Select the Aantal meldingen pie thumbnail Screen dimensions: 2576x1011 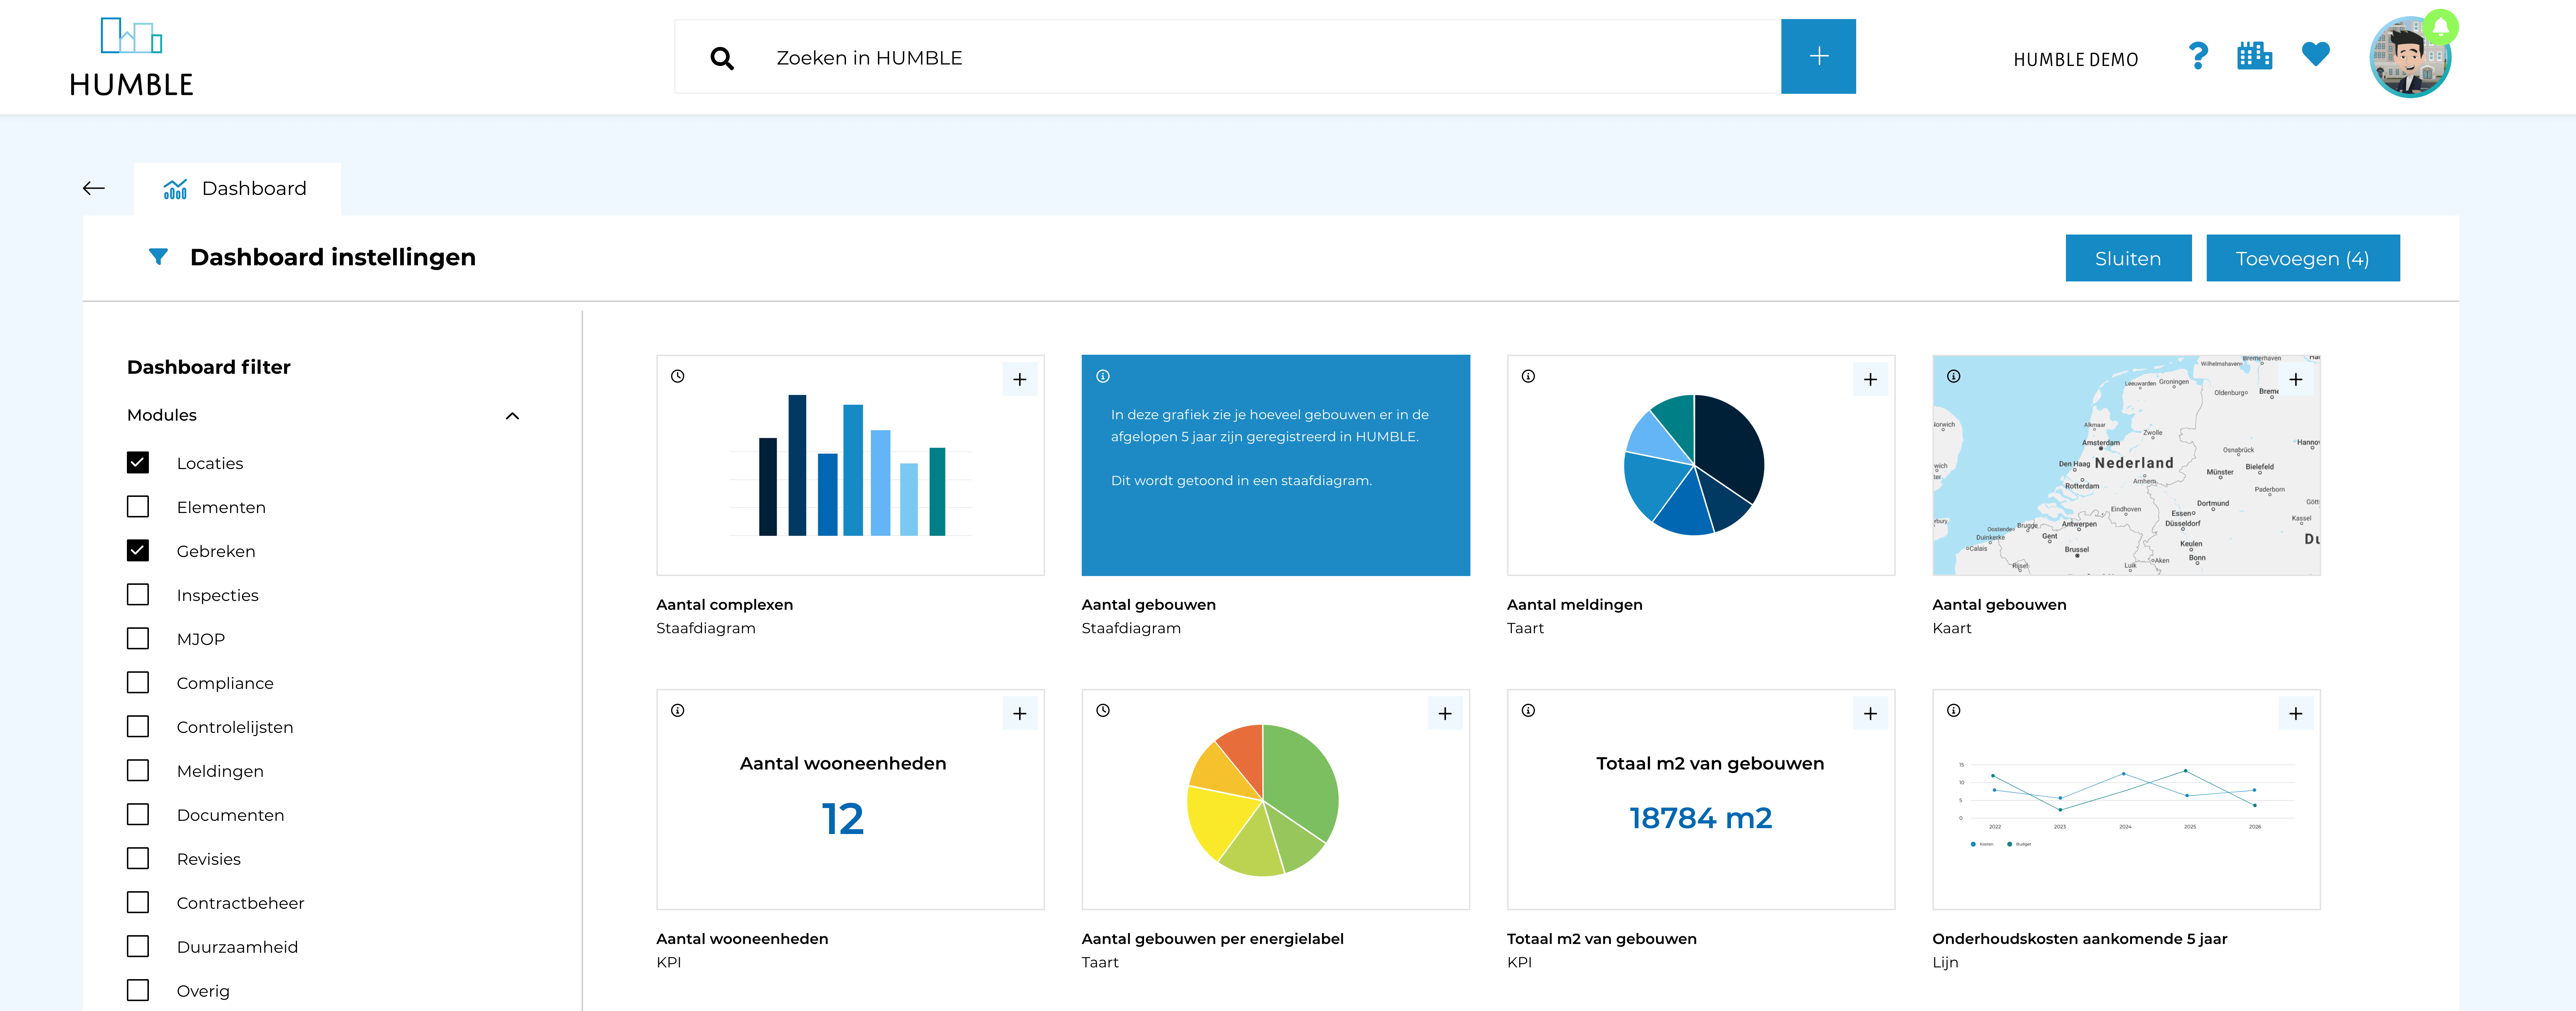click(x=1701, y=465)
